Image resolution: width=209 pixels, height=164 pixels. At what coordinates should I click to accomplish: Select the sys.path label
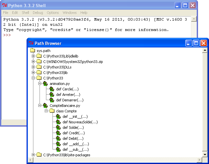(43, 51)
